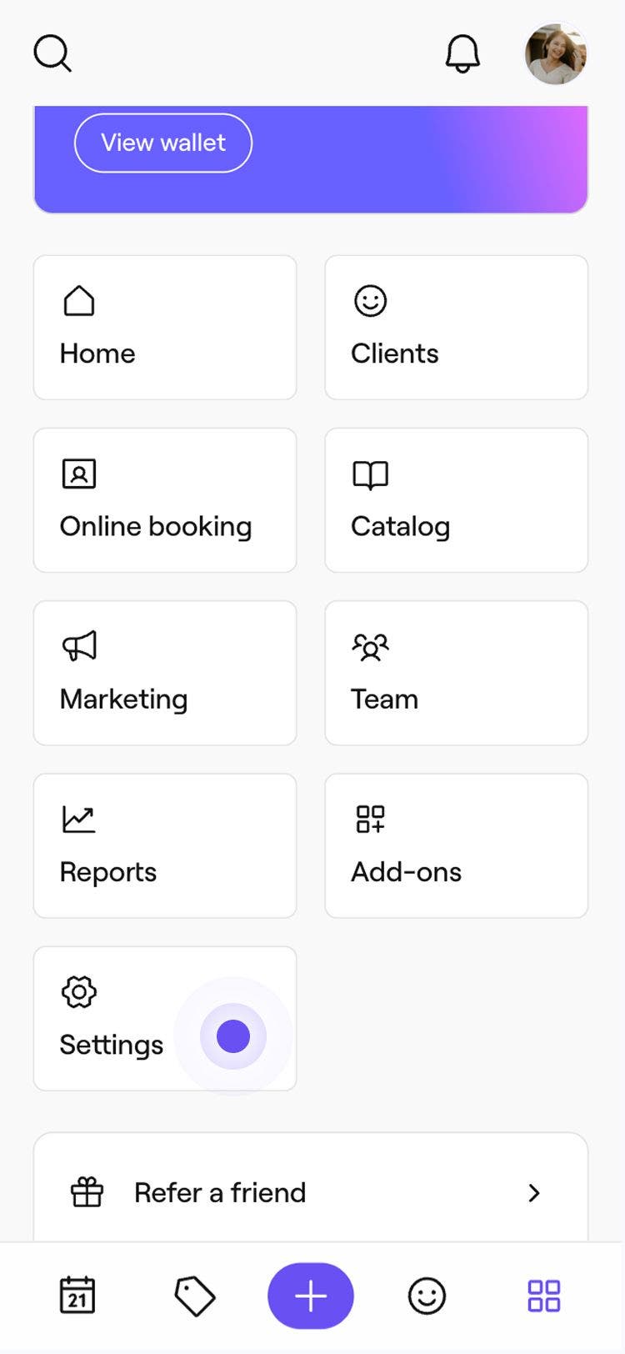The height and width of the screenshot is (1354, 625).
Task: Select the Online booking tile
Action: point(165,500)
